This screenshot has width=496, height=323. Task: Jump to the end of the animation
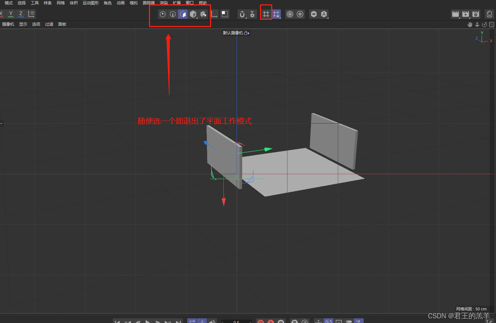click(x=178, y=321)
